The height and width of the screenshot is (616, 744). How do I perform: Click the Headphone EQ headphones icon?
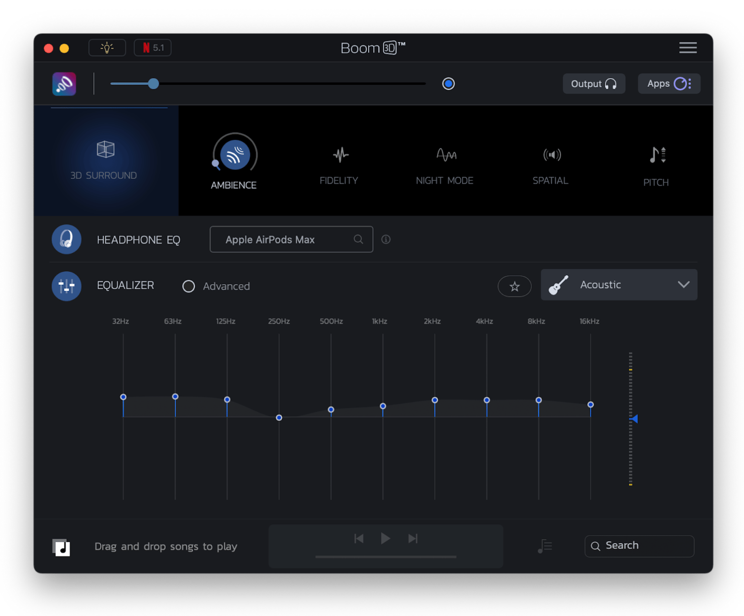66,239
